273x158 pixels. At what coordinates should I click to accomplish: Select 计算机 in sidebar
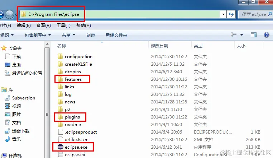[15, 155]
